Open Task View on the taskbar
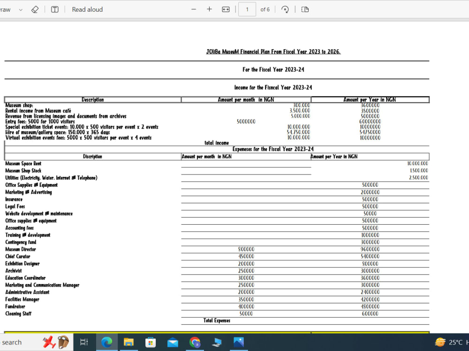 [84, 342]
